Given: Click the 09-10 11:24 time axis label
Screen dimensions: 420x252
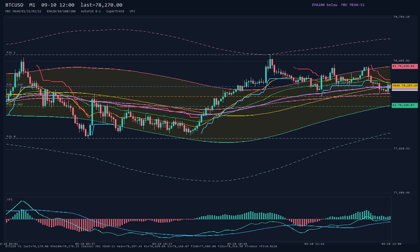Looking at the screenshot, I should pos(314,244).
